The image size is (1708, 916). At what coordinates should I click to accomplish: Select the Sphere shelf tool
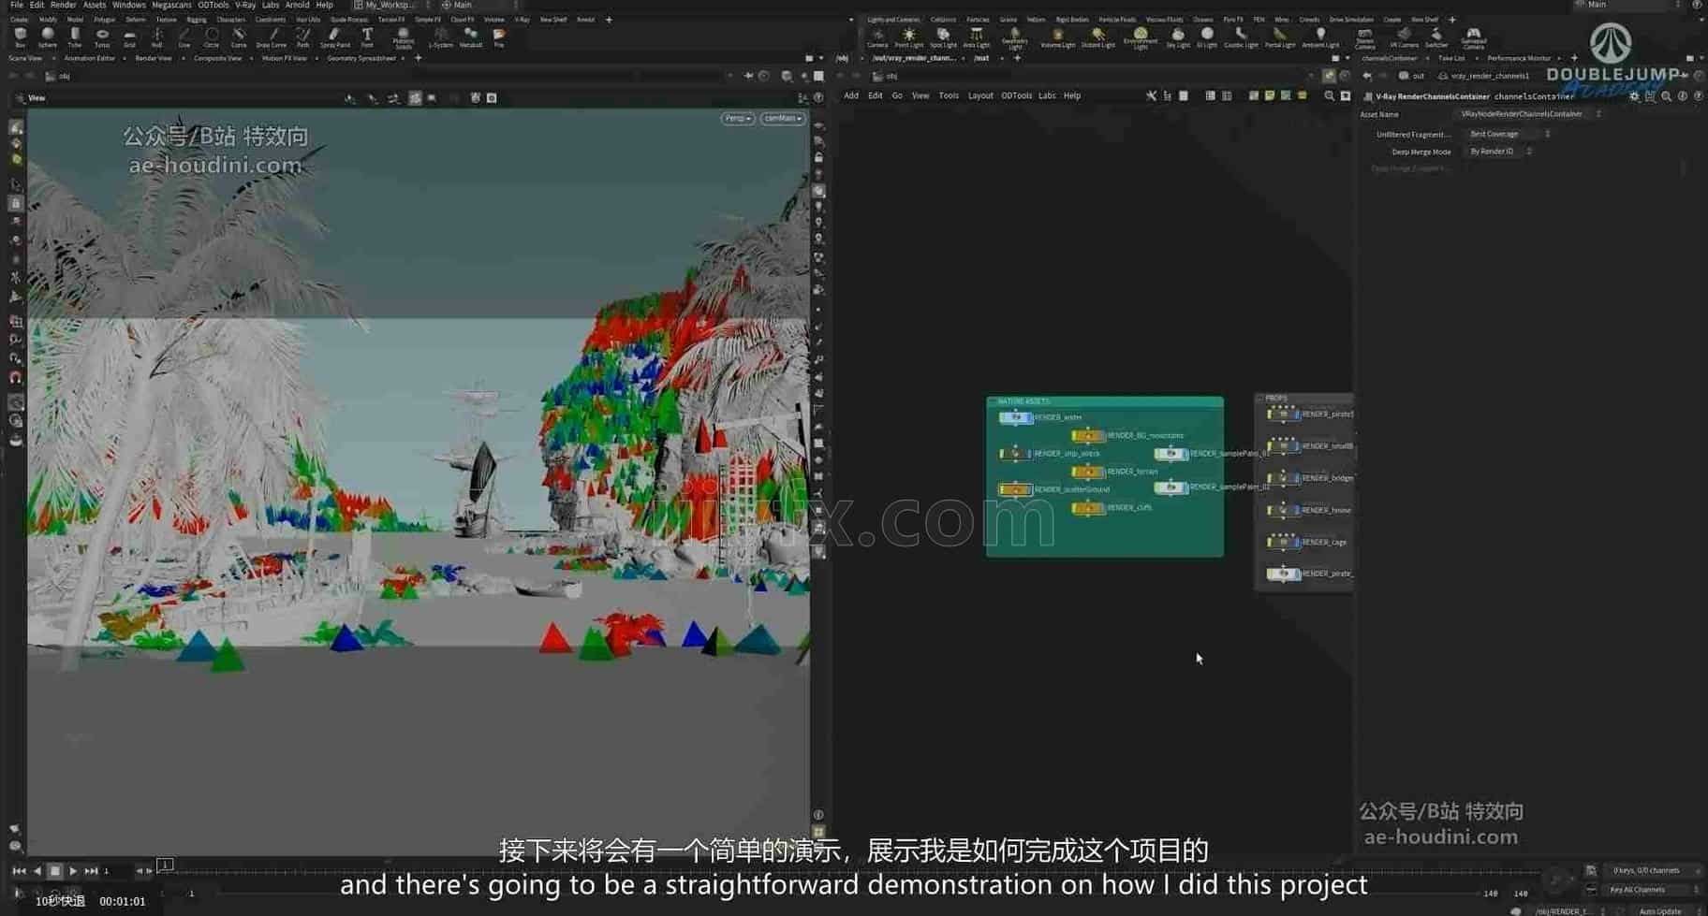tap(48, 36)
